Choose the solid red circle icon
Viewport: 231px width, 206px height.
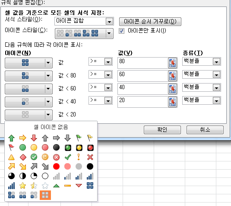click(x=57, y=167)
